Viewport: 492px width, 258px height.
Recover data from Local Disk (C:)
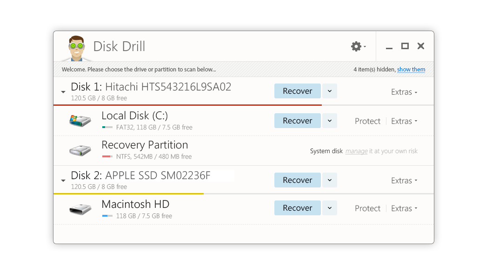(298, 121)
